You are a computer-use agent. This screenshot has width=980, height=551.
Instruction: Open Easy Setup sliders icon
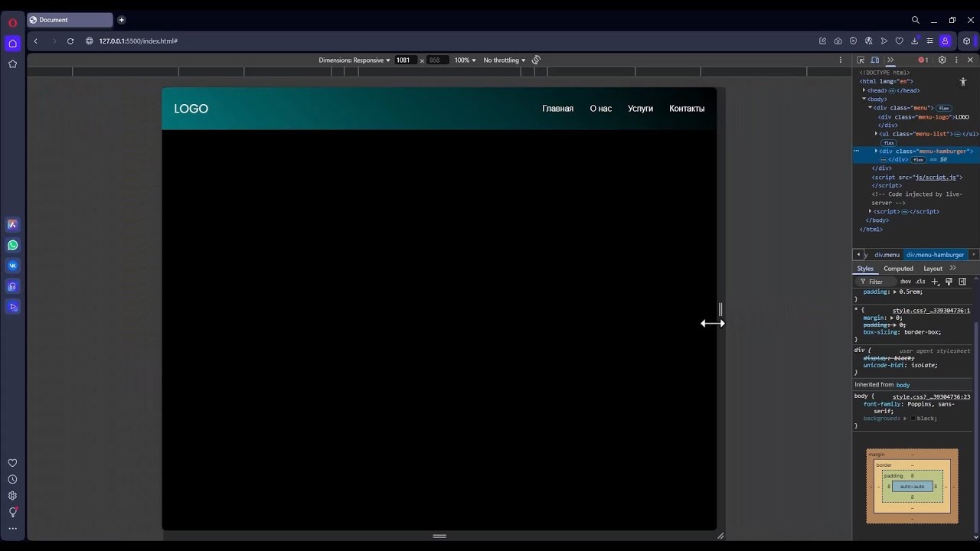(929, 41)
